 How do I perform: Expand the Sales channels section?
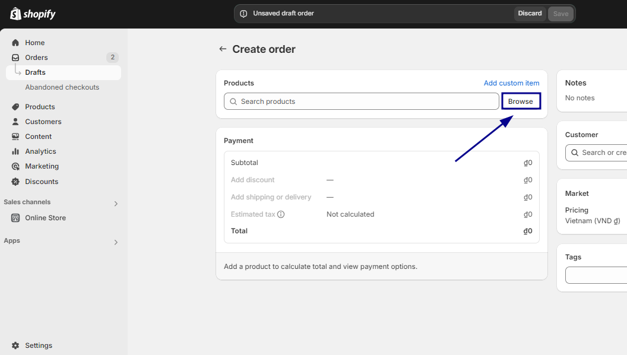(x=116, y=204)
